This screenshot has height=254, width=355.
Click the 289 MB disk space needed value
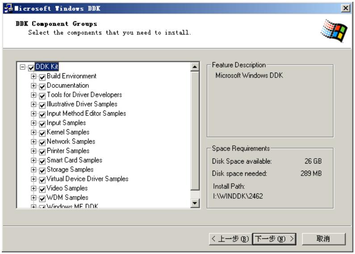pos(311,173)
